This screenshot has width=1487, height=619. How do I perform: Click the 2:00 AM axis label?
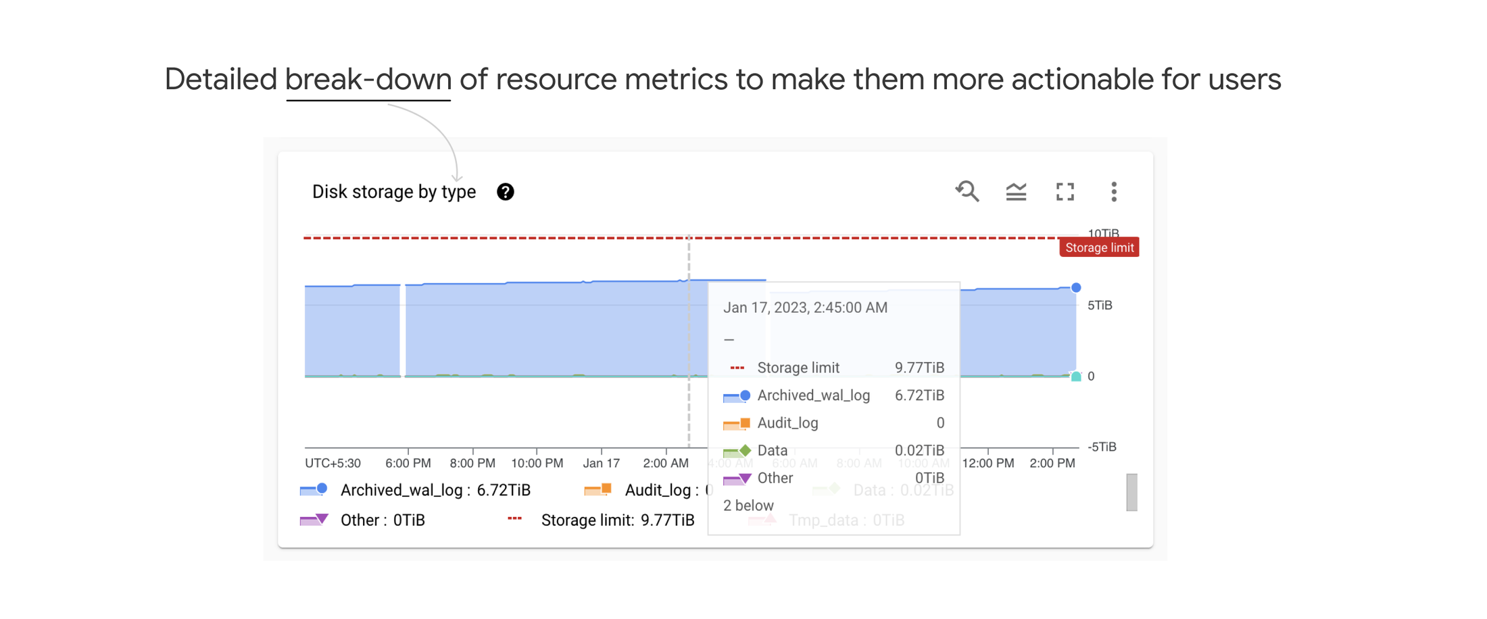666,463
